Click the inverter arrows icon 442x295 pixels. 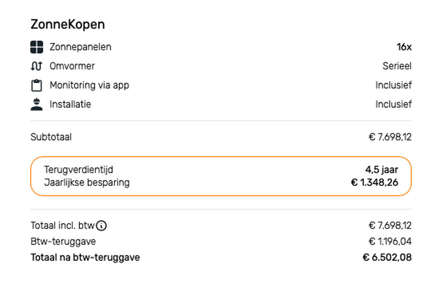[x=36, y=66]
